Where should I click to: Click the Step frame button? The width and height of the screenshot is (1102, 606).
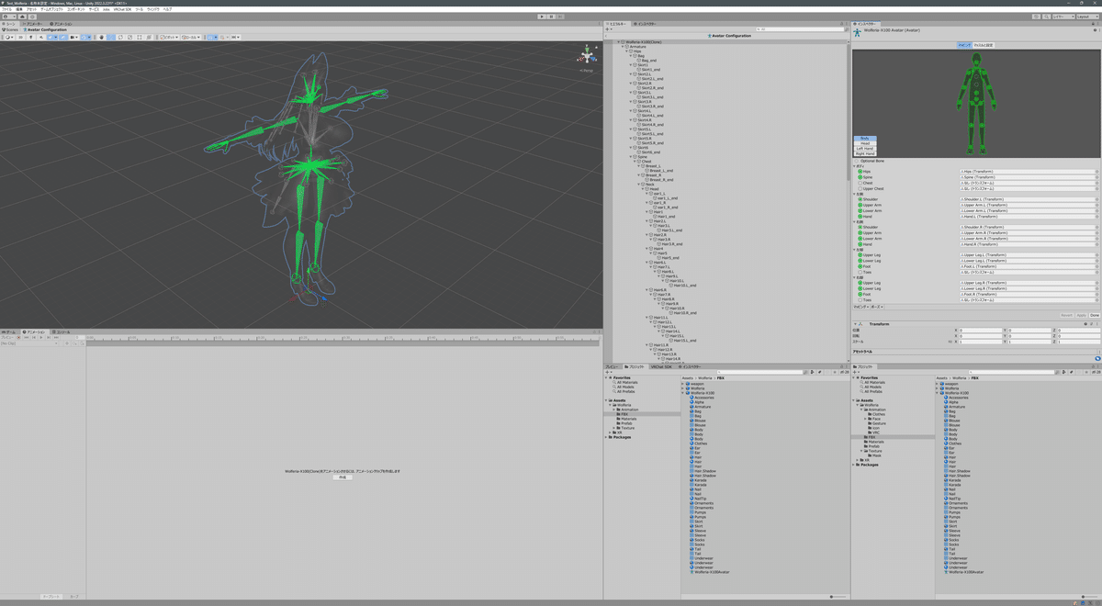(x=560, y=17)
